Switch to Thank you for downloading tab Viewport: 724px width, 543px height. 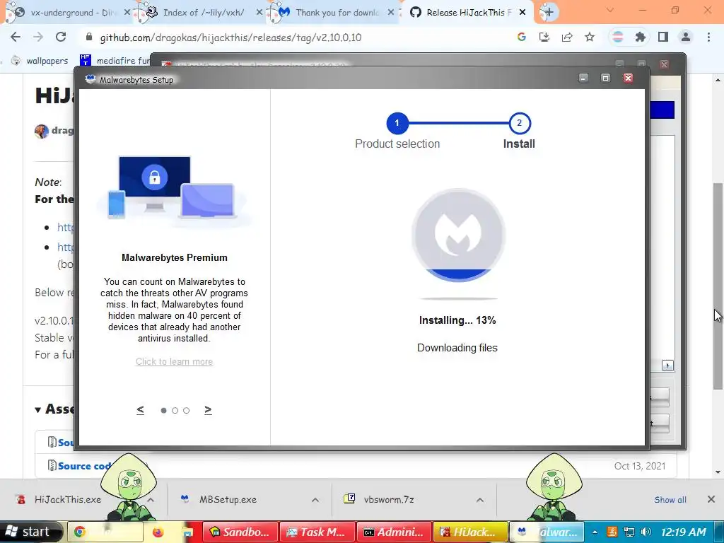pyautogui.click(x=336, y=13)
